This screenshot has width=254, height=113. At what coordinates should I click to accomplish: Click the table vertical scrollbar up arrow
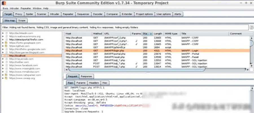(251, 38)
